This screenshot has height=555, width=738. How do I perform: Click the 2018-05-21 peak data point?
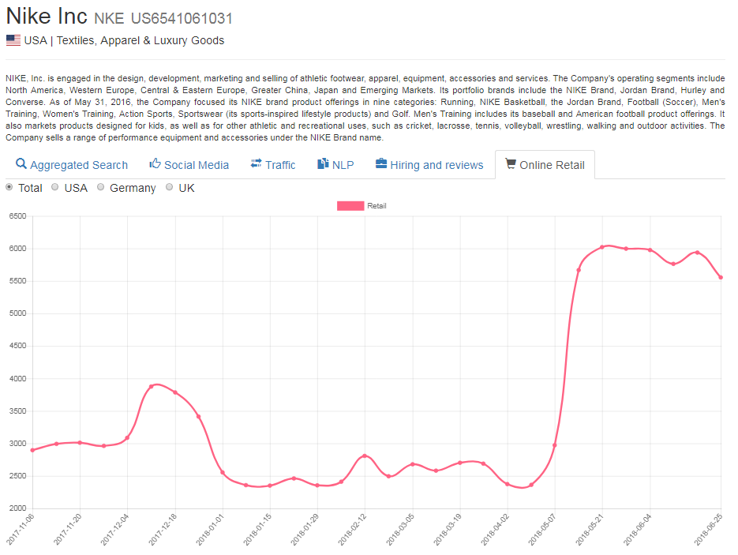point(602,247)
